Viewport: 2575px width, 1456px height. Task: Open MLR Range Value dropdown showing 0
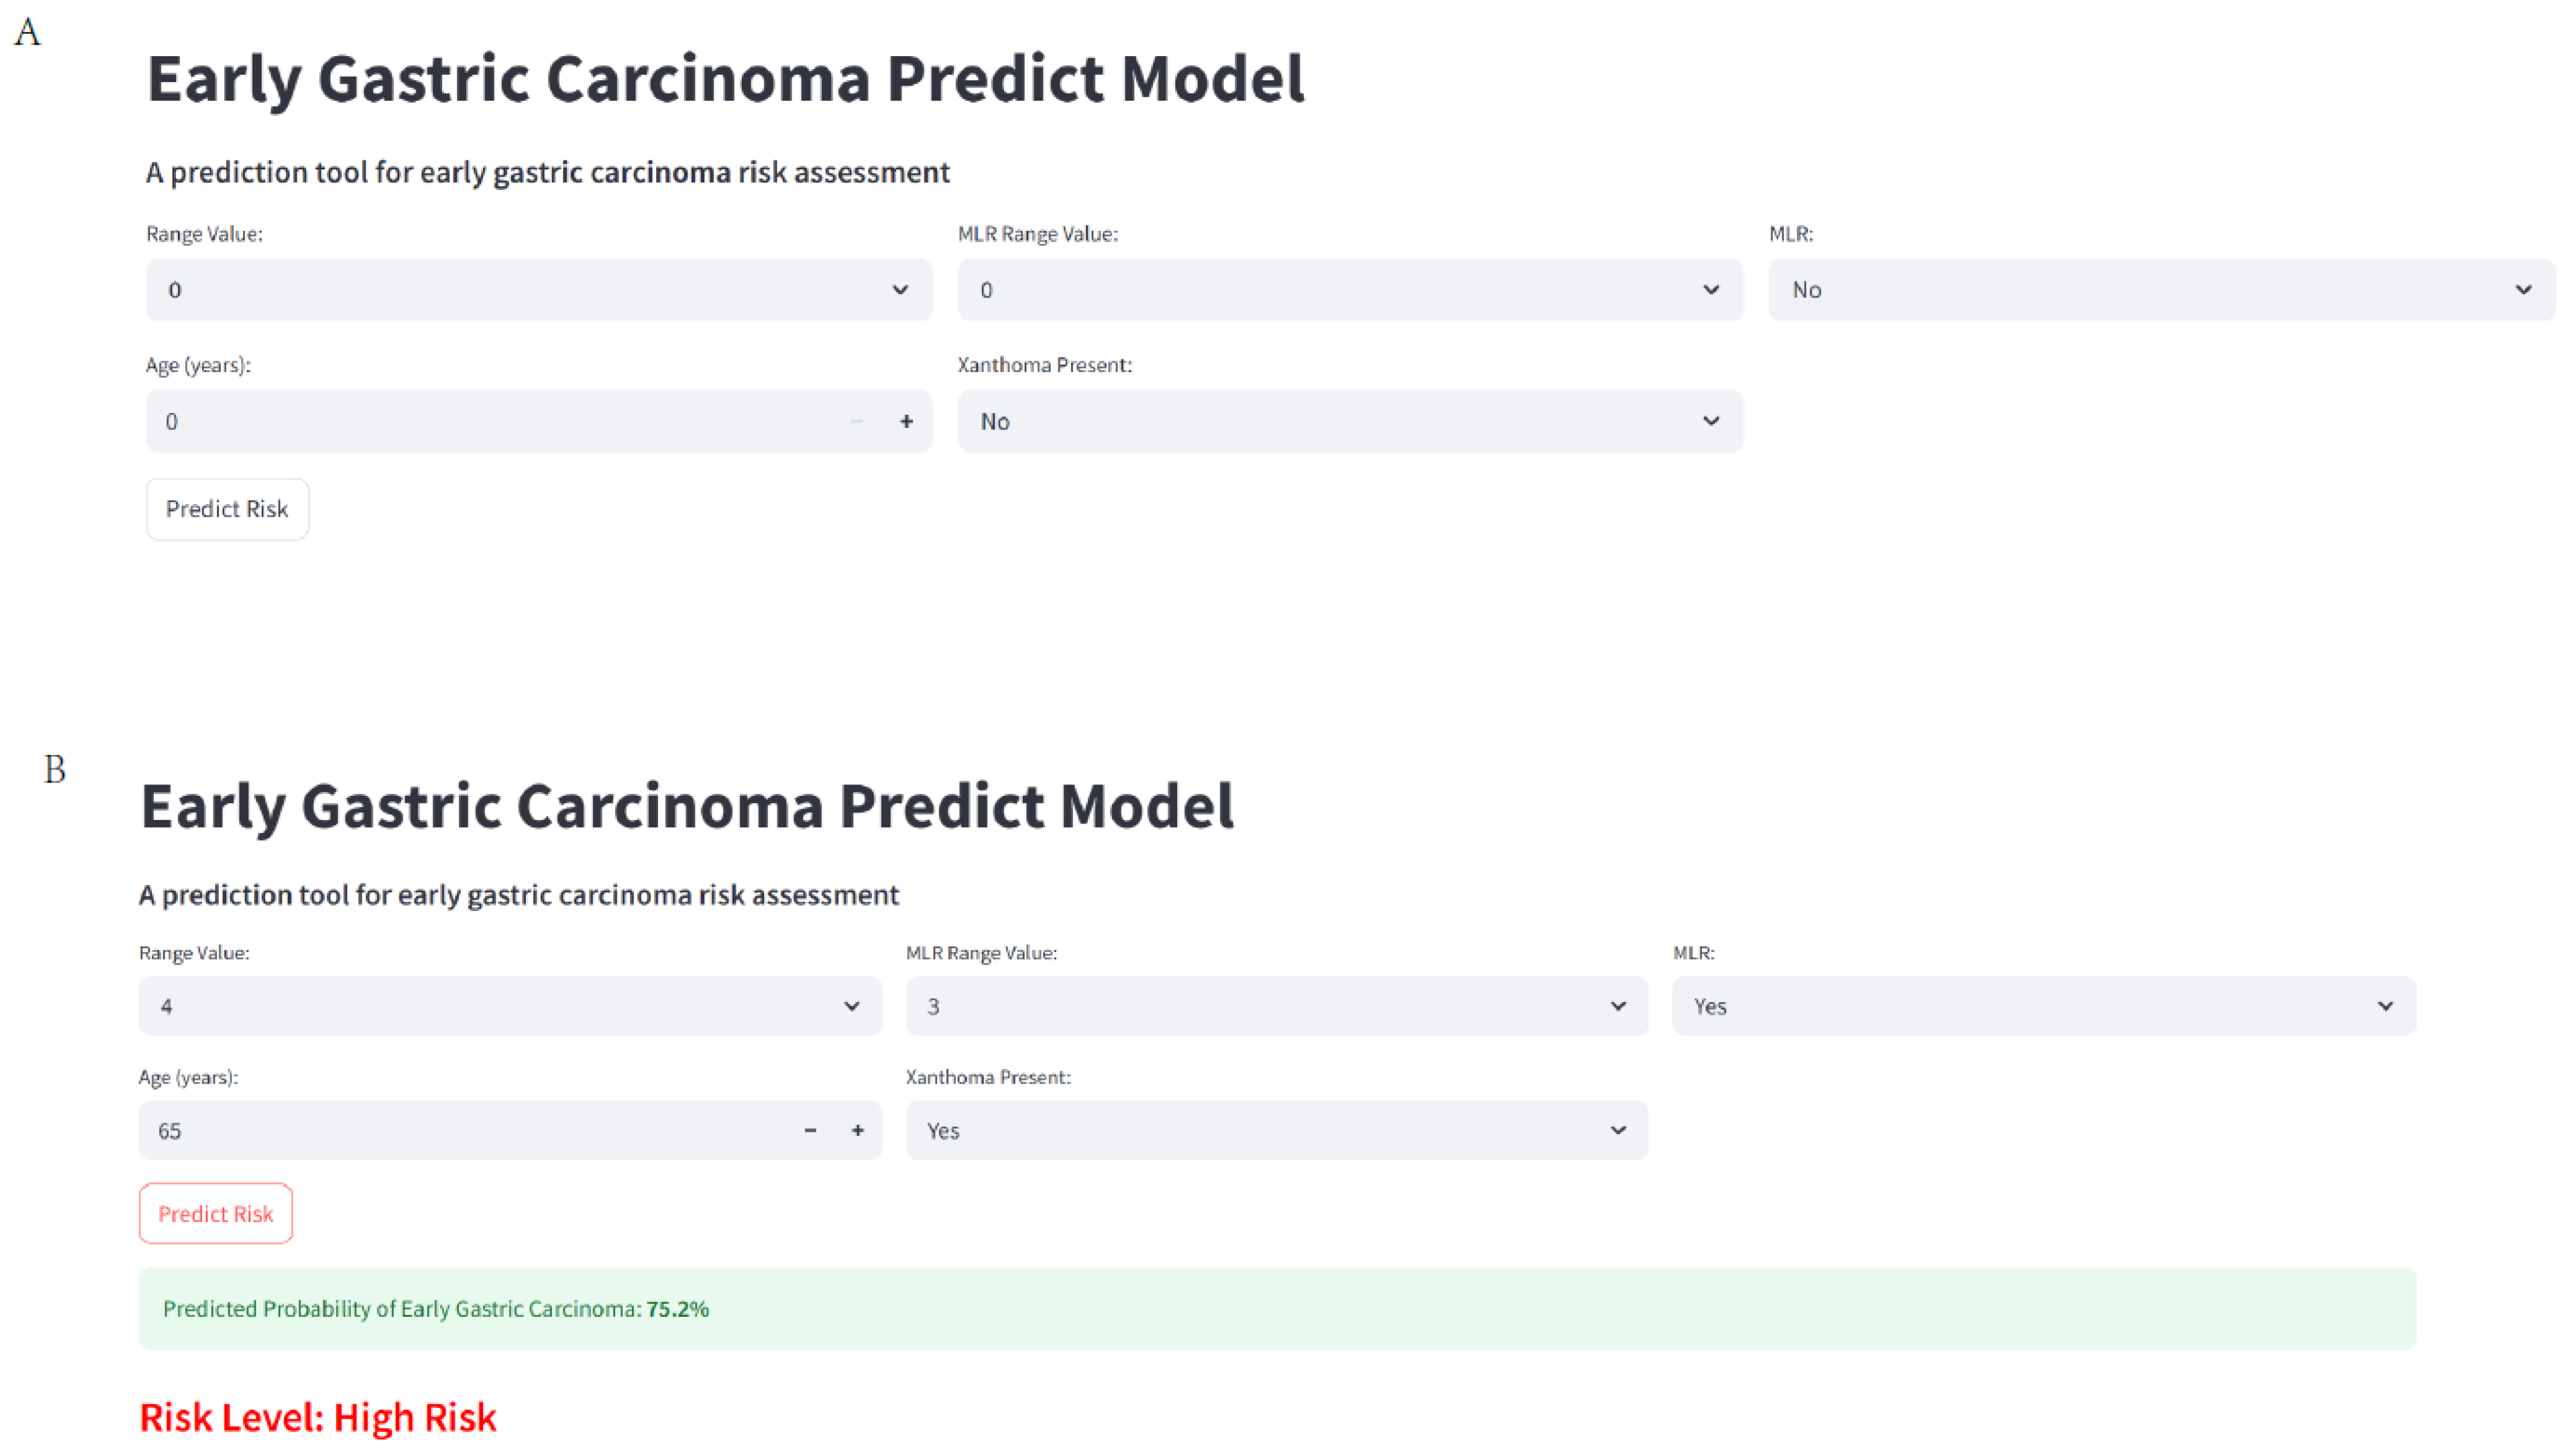pyautogui.click(x=1349, y=290)
